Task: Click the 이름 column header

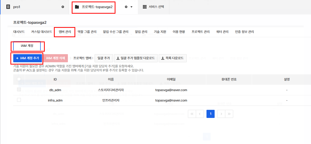Action: click(x=111, y=79)
